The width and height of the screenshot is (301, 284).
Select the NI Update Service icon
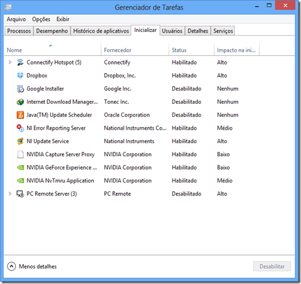pyautogui.click(x=20, y=141)
